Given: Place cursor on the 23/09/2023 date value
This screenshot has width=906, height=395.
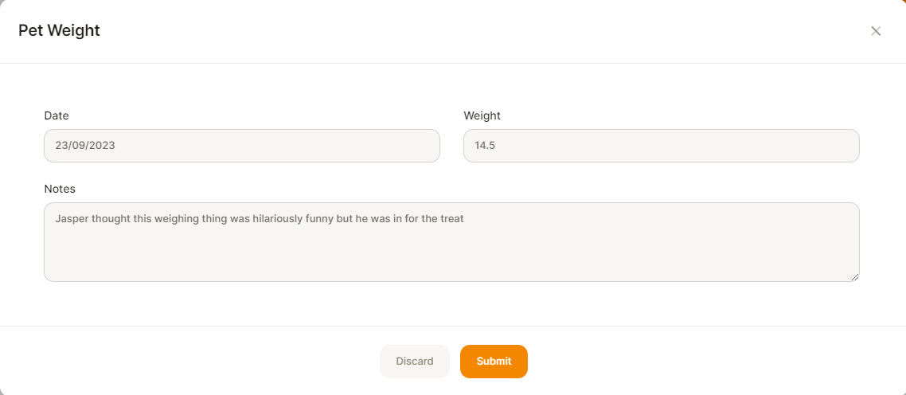Looking at the screenshot, I should coord(85,146).
